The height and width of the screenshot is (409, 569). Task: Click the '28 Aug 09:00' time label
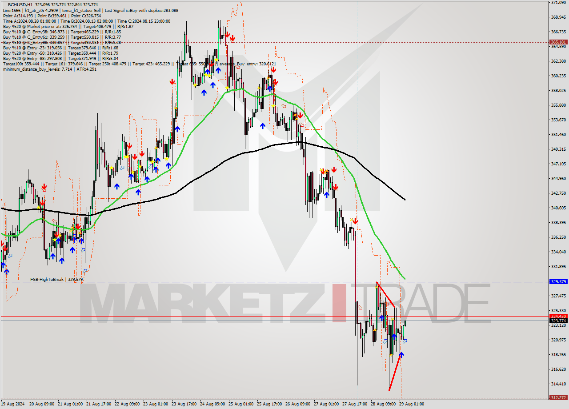(x=383, y=404)
